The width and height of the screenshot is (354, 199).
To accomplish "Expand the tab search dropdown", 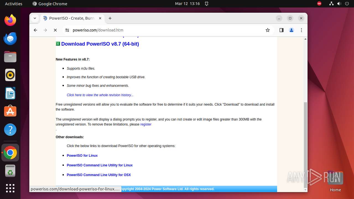I will click(35, 18).
